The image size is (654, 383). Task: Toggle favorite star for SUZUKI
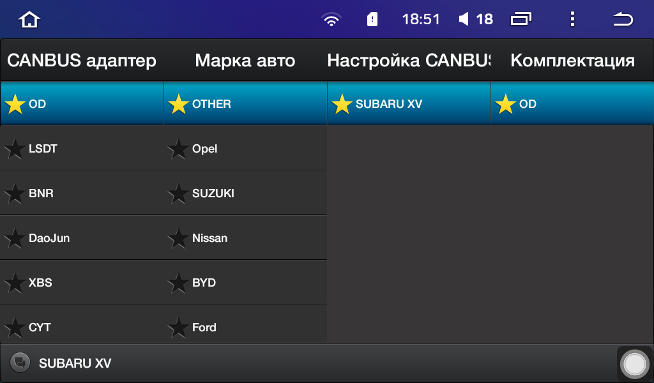(x=179, y=193)
